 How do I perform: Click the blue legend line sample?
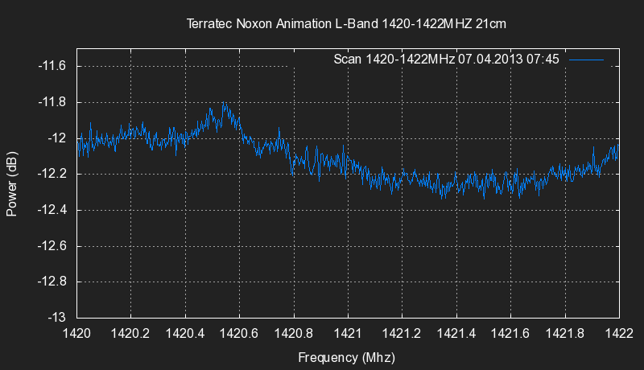tap(587, 60)
